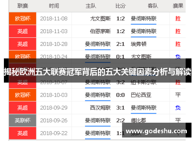Viewport: 195px width, 141px height.
Task: Click home team 西汉姆联
Action: tap(100, 108)
